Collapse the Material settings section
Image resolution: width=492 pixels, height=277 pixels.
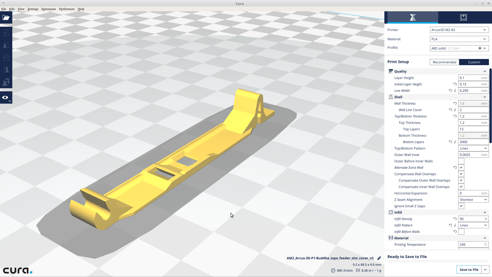click(x=485, y=238)
